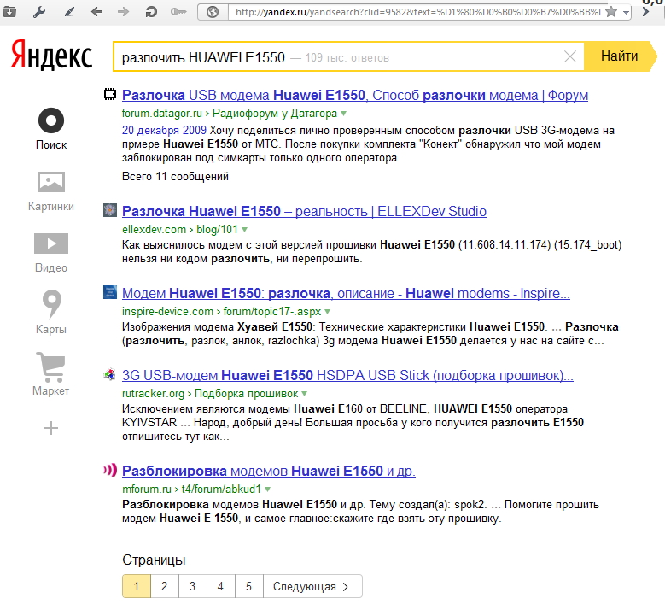Screen dimensions: 665x616
Task: Open the 3G USB-модем Huawei E1550 HSDPA result
Action: point(347,375)
